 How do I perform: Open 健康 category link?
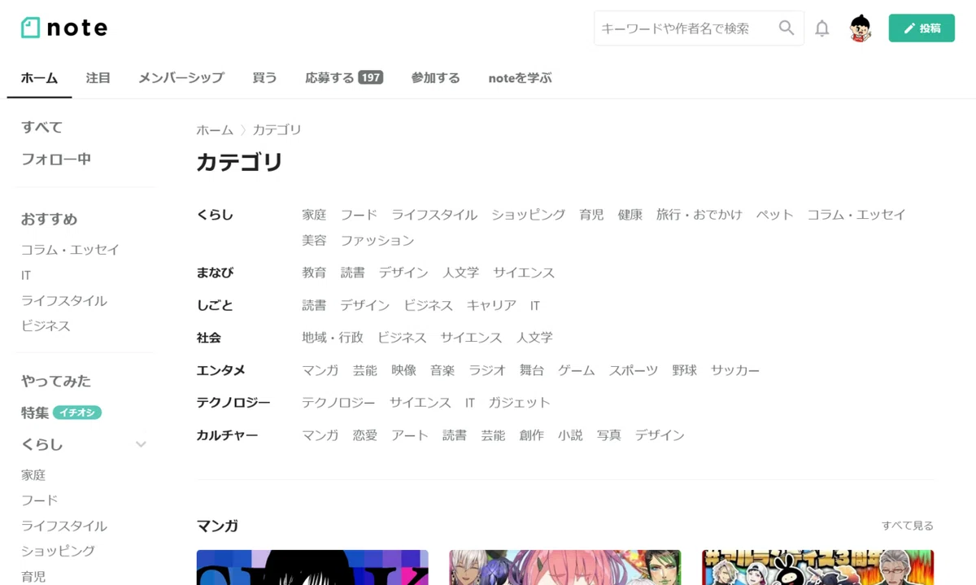[630, 215]
